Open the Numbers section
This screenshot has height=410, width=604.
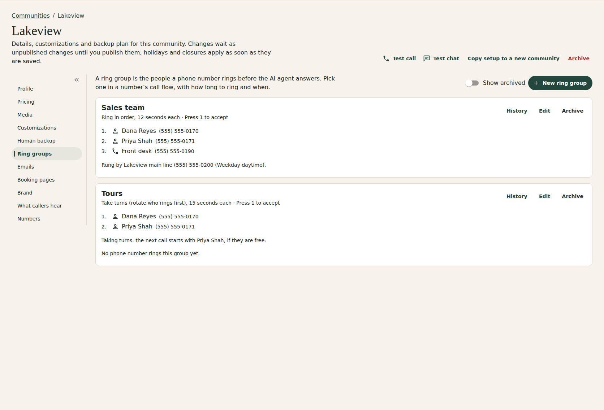[x=47, y=219]
